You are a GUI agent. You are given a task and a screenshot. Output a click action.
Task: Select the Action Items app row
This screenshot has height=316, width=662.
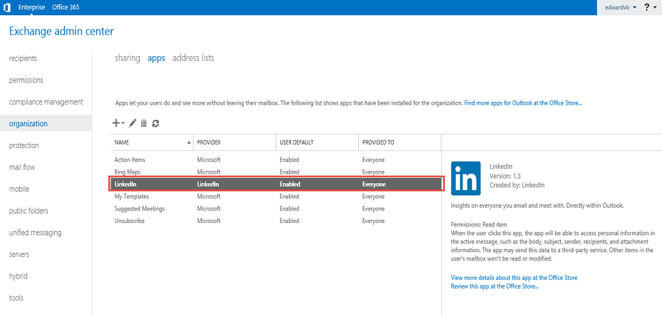tap(276, 160)
